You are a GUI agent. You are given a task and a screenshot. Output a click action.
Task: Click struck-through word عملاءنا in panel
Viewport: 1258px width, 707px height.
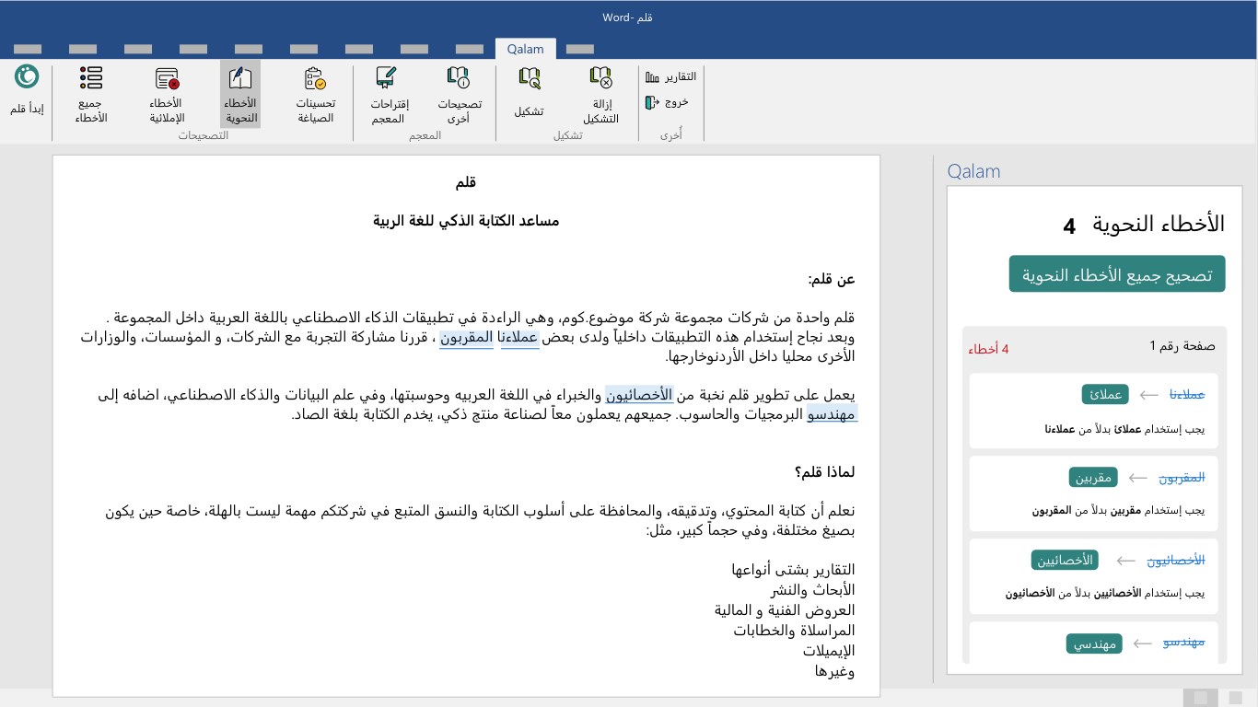(x=1188, y=395)
